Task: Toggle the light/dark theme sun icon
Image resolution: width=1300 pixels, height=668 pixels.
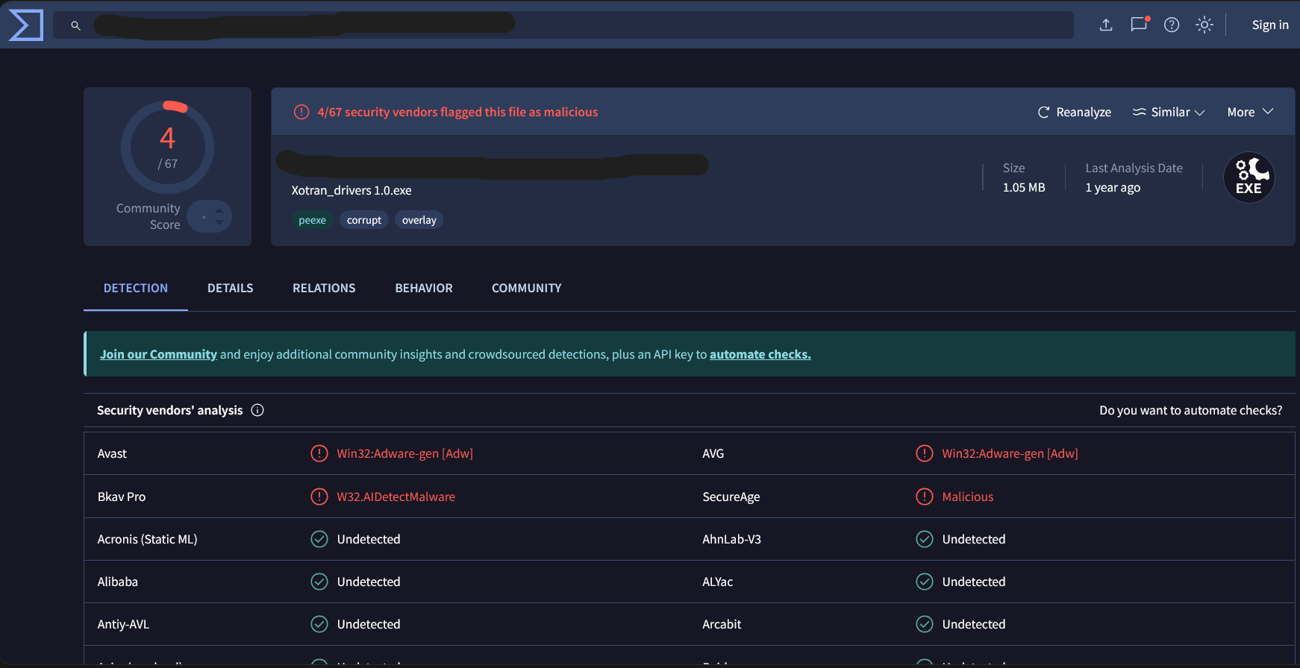Action: [x=1204, y=25]
